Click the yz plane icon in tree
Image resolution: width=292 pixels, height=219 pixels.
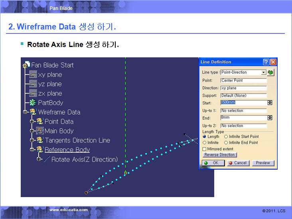(x=32, y=84)
